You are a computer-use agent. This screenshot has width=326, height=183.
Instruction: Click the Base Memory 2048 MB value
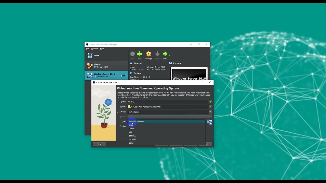click(x=147, y=77)
